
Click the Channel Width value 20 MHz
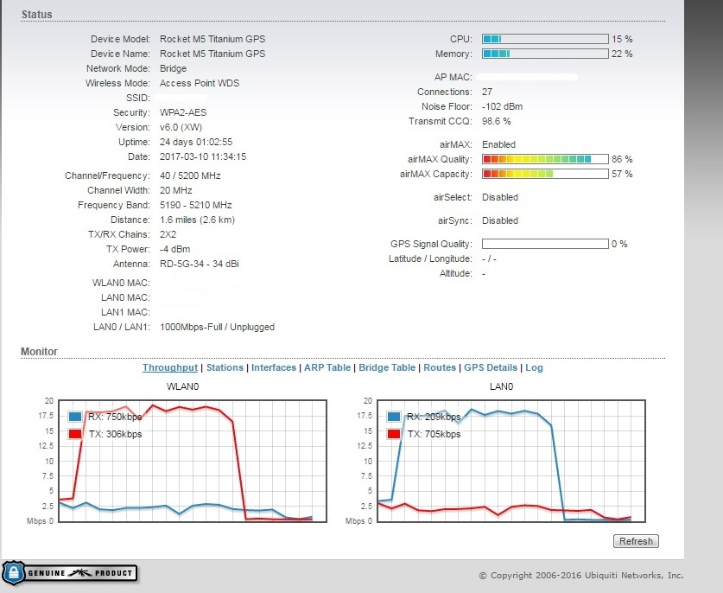click(x=175, y=190)
